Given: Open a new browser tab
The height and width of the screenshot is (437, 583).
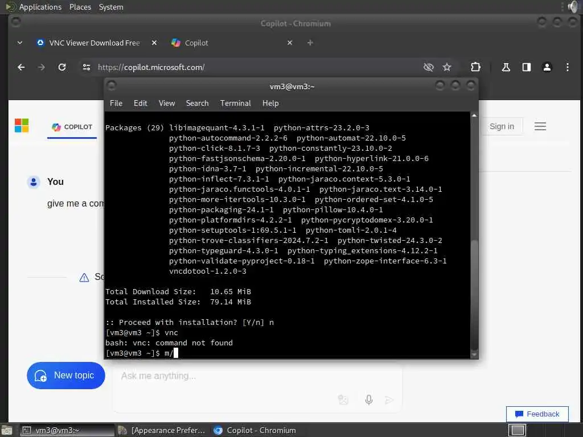Looking at the screenshot, I should (310, 43).
